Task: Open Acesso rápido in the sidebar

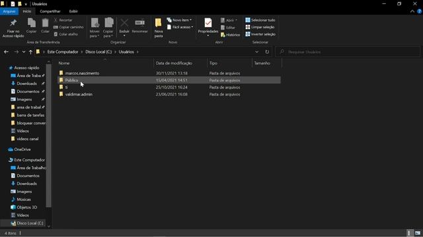Action: pyautogui.click(x=26, y=68)
